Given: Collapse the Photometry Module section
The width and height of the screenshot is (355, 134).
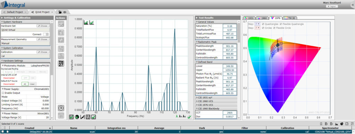Looking at the screenshot, I should pos(3,66).
